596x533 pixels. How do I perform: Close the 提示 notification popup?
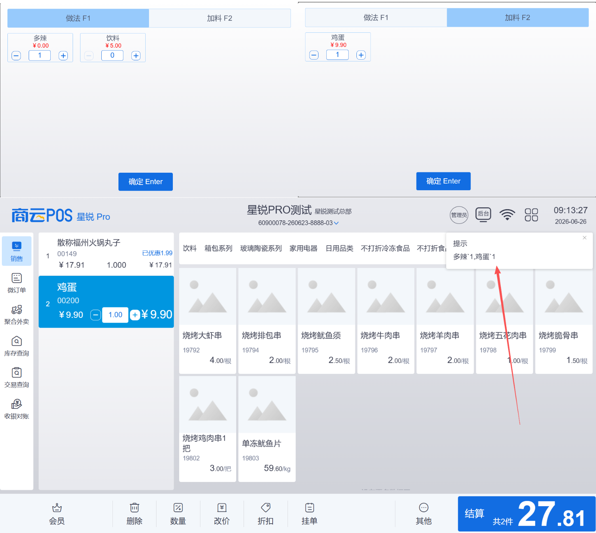[584, 238]
